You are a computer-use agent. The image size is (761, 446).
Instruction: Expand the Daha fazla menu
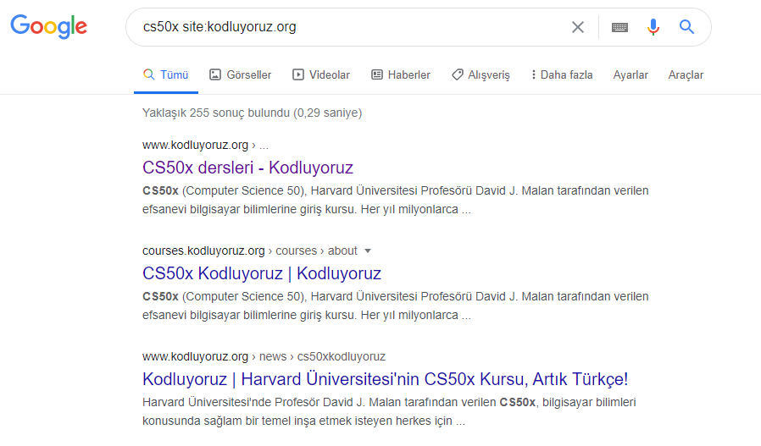(x=562, y=75)
